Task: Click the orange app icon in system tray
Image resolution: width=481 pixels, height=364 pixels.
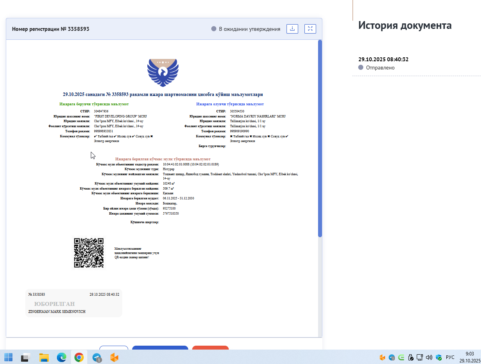Action: click(x=382, y=357)
